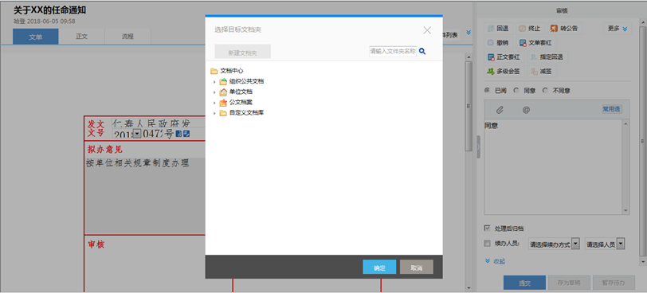Click the 暂存待办 button
Viewport: 647px width, 293px height.
pos(614,283)
